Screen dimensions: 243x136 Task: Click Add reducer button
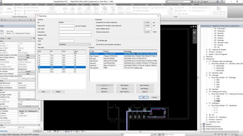(x=125, y=85)
